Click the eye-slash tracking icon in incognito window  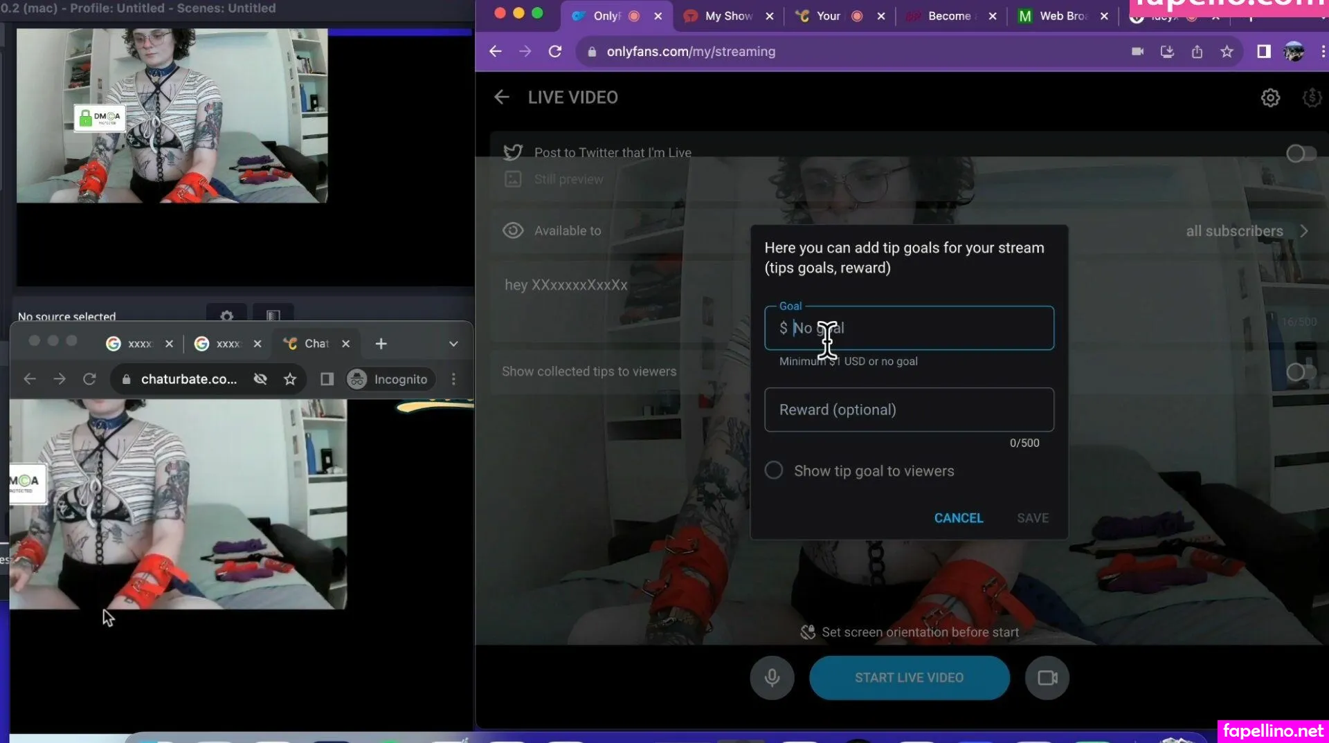tap(260, 379)
